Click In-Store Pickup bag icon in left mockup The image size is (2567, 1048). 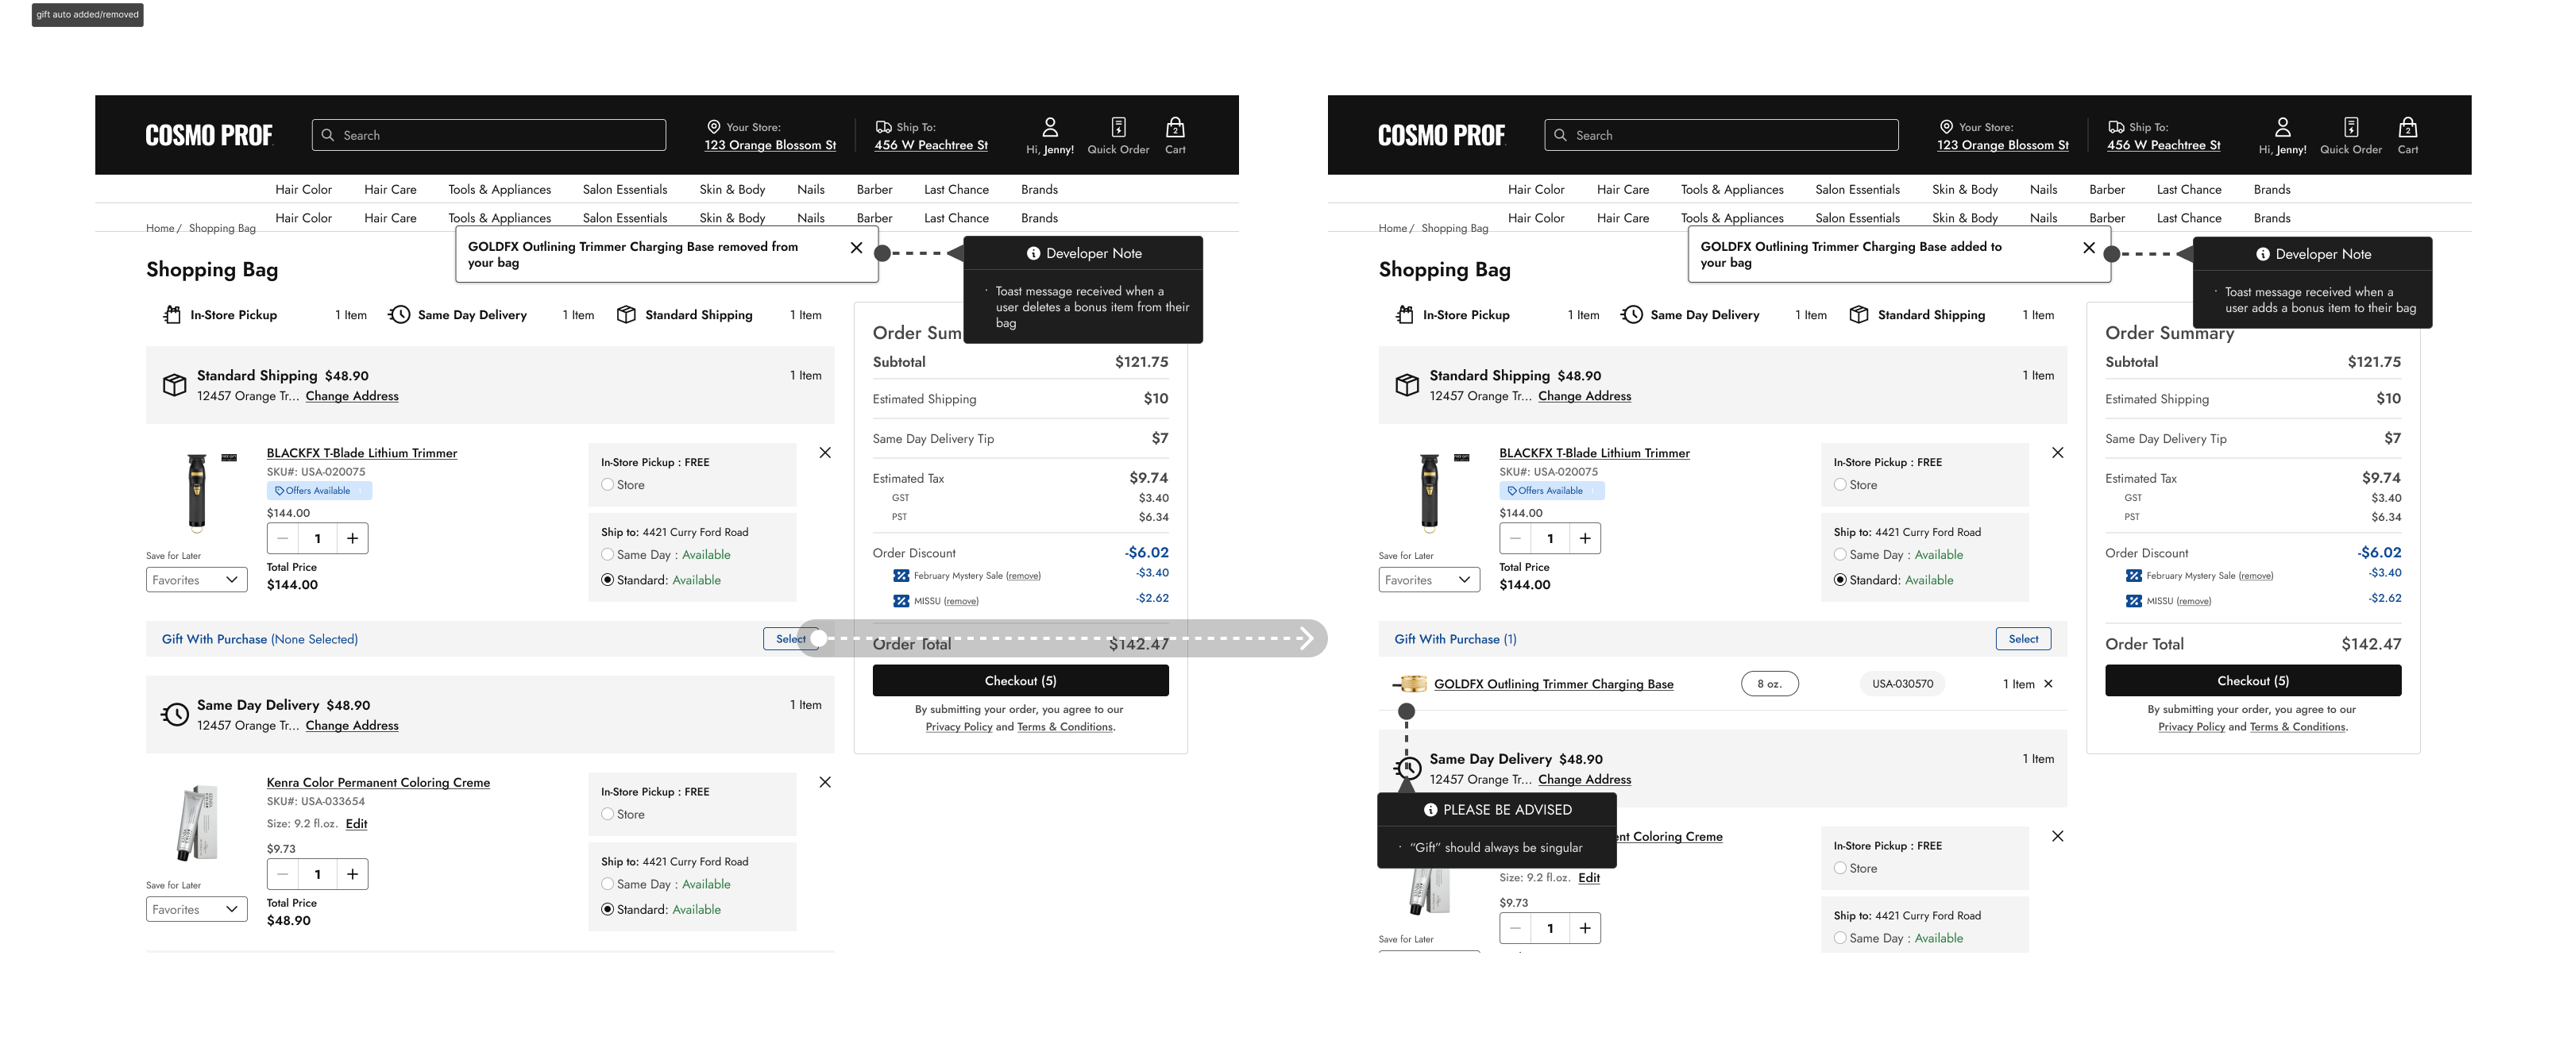(x=172, y=315)
